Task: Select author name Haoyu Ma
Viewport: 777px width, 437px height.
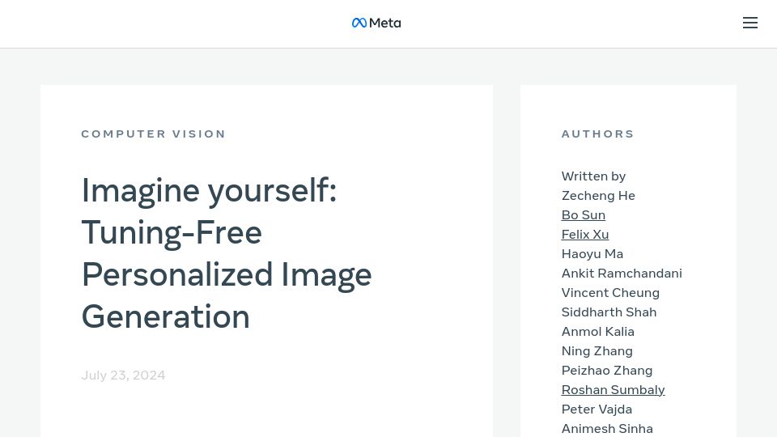Action: pyautogui.click(x=592, y=253)
